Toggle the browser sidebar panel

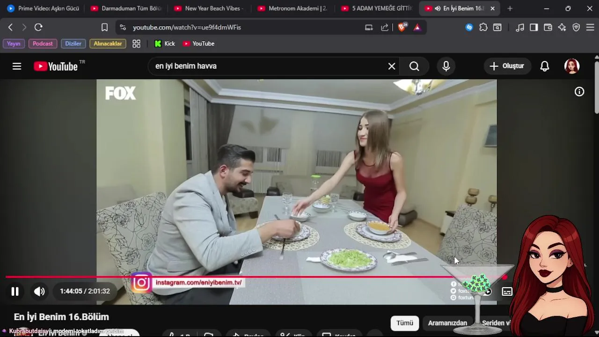534,27
